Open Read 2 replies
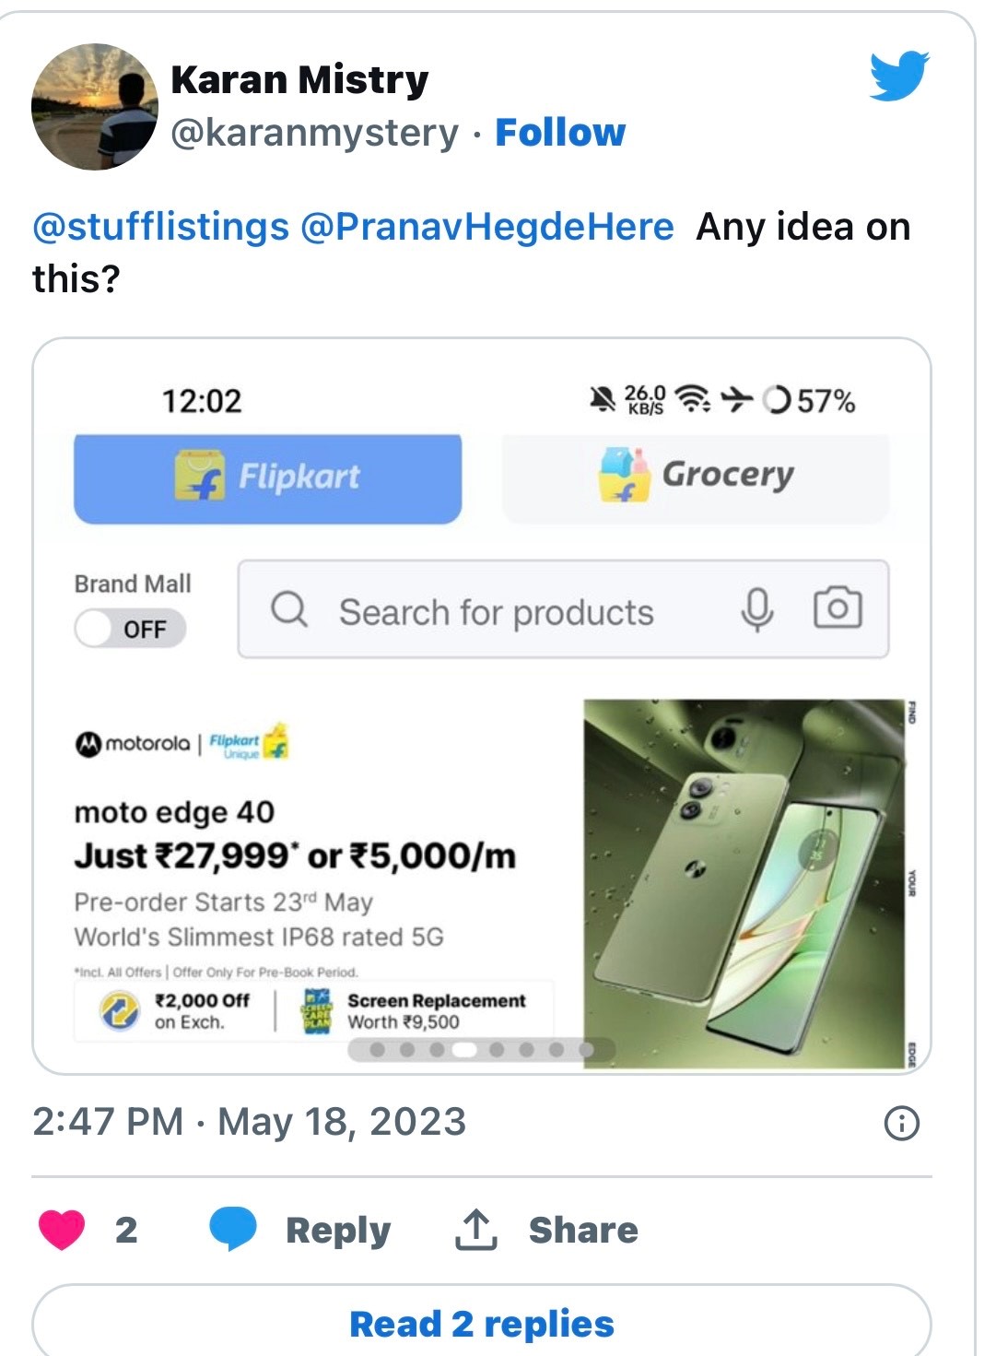This screenshot has height=1356, width=996. pyautogui.click(x=481, y=1324)
